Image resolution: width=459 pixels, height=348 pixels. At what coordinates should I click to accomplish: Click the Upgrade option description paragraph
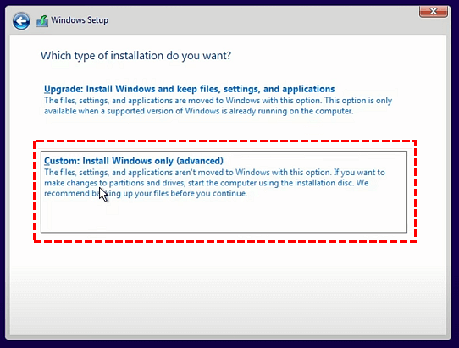218,106
